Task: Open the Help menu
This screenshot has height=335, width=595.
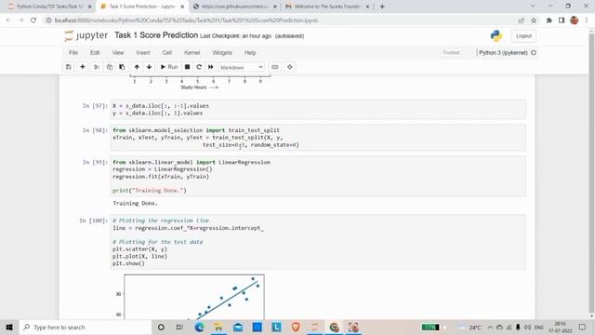Action: click(x=250, y=52)
